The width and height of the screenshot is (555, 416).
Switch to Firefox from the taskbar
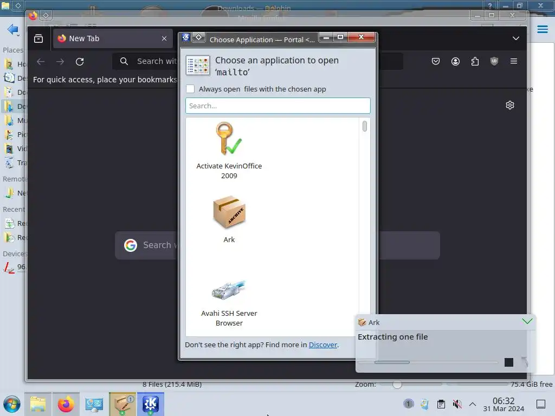pyautogui.click(x=66, y=404)
